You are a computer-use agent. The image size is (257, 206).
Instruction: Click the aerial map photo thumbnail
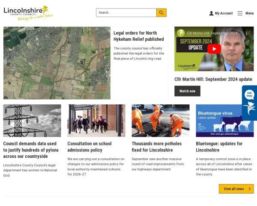coord(57,63)
